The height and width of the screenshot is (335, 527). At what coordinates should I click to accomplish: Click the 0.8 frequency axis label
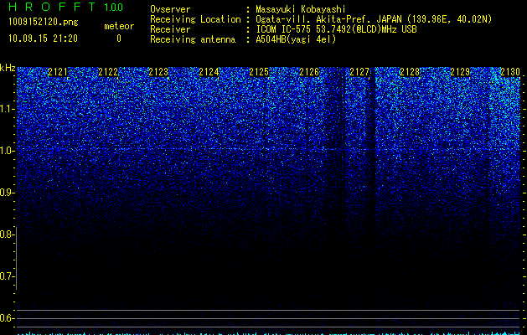pyautogui.click(x=6, y=234)
